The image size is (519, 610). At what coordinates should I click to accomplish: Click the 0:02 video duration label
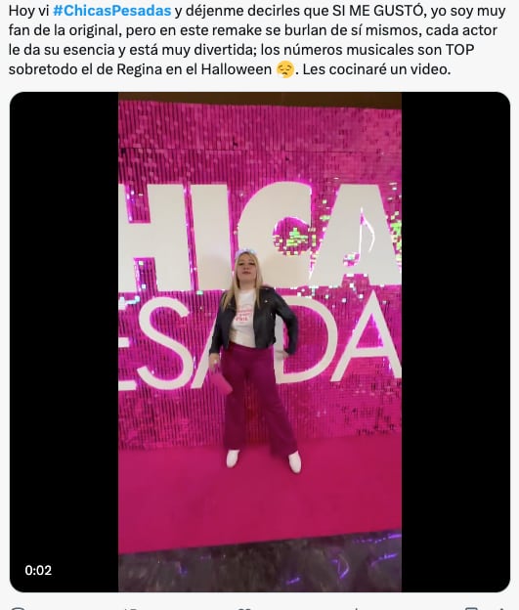coord(38,570)
